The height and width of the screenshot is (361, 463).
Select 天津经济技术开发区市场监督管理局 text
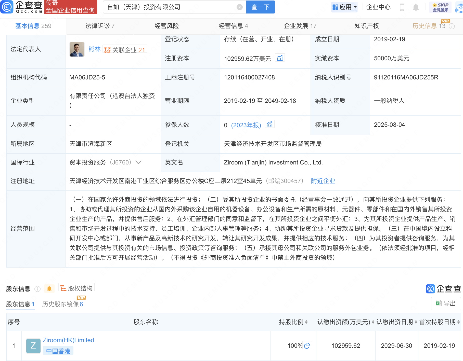(x=273, y=144)
